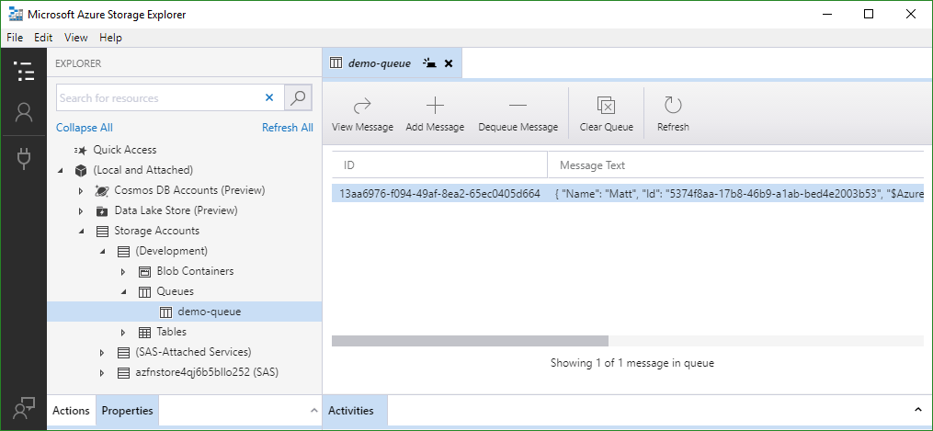Image resolution: width=933 pixels, height=431 pixels.
Task: Click the Local and Attached cube icon
Action: pos(81,171)
